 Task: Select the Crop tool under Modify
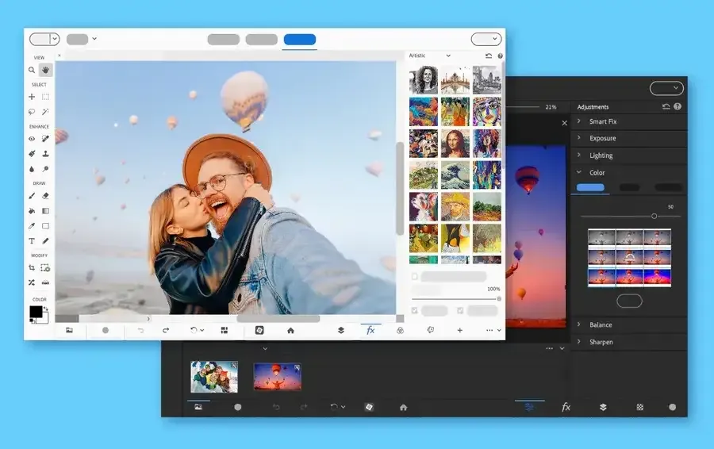tap(32, 268)
